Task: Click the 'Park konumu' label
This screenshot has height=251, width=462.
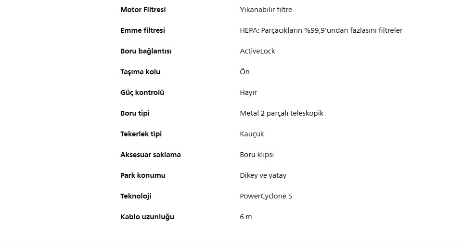Action: point(143,175)
